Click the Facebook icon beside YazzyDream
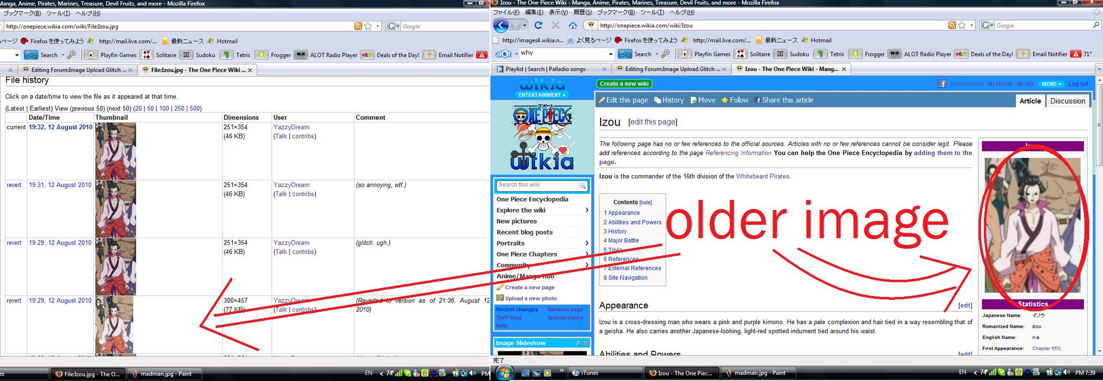The height and width of the screenshot is (381, 1103). click(942, 84)
